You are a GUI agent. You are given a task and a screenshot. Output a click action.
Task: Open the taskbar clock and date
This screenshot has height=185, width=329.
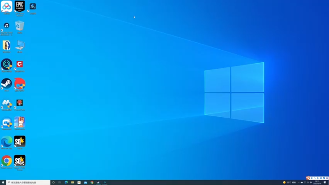coord(317,183)
